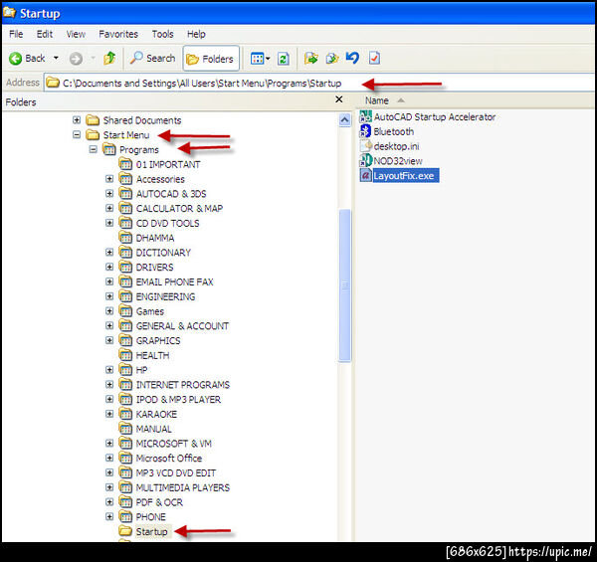Select the Microsoft Office folder
This screenshot has width=597, height=562.
160,459
